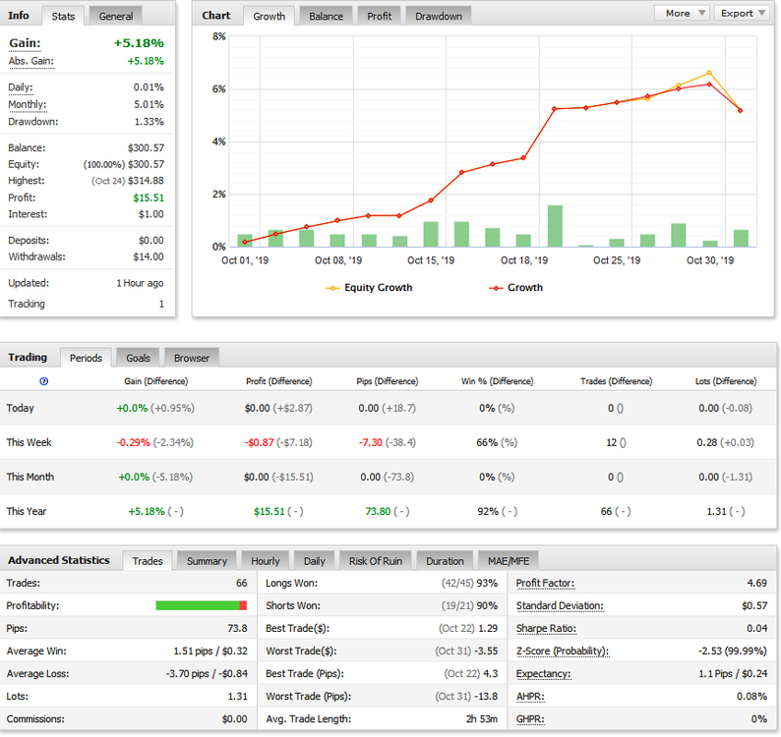Click the tallest green bar in chart

tap(555, 226)
